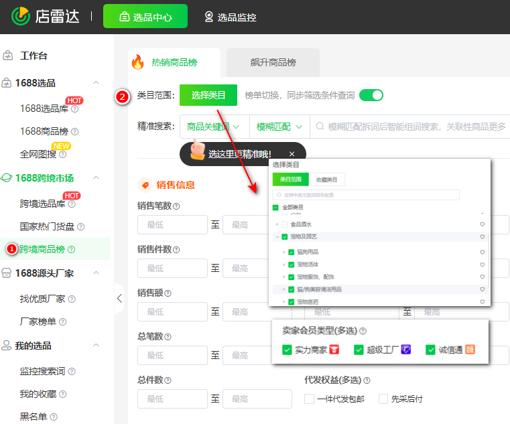
Task: Uncheck the 全部类目 checkbox
Action: pos(275,208)
